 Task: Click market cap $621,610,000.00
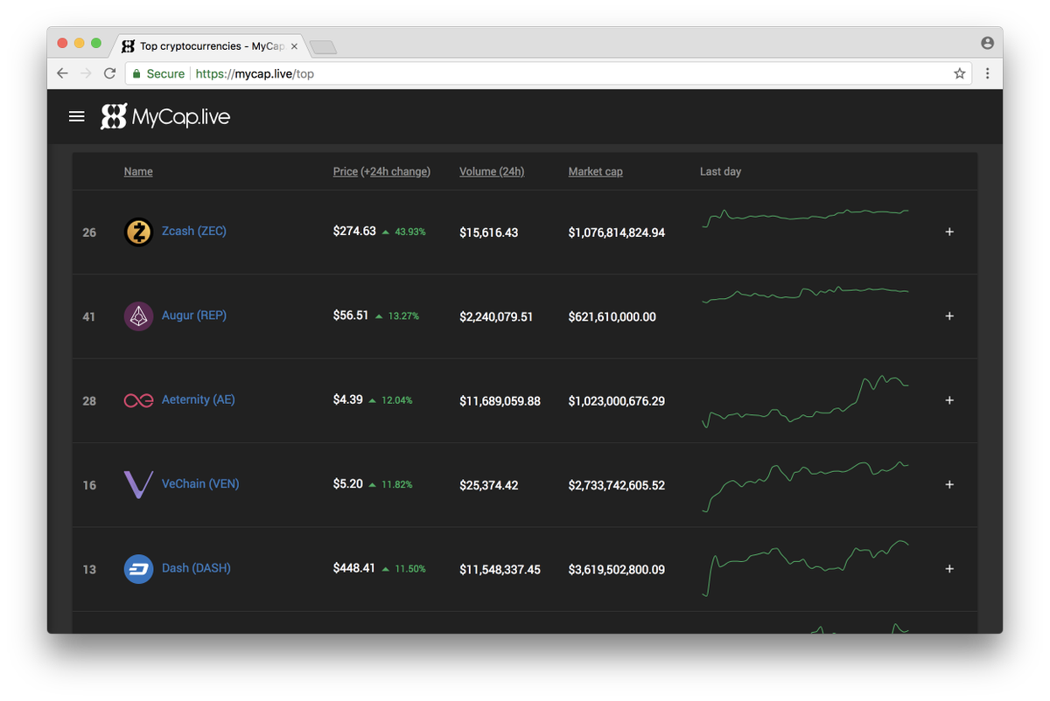[x=612, y=316]
